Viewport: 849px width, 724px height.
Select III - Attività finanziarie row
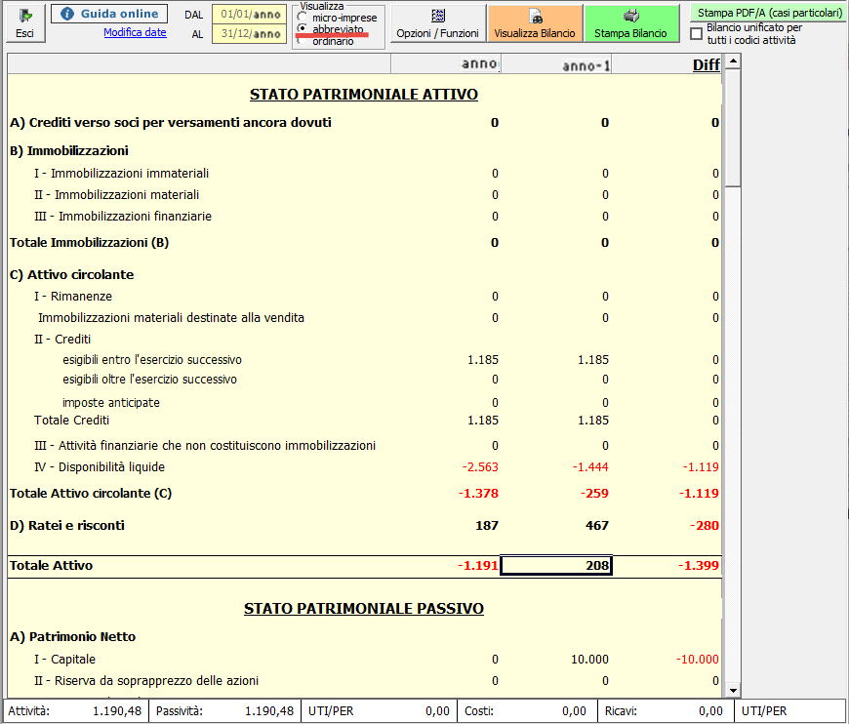coord(364,446)
